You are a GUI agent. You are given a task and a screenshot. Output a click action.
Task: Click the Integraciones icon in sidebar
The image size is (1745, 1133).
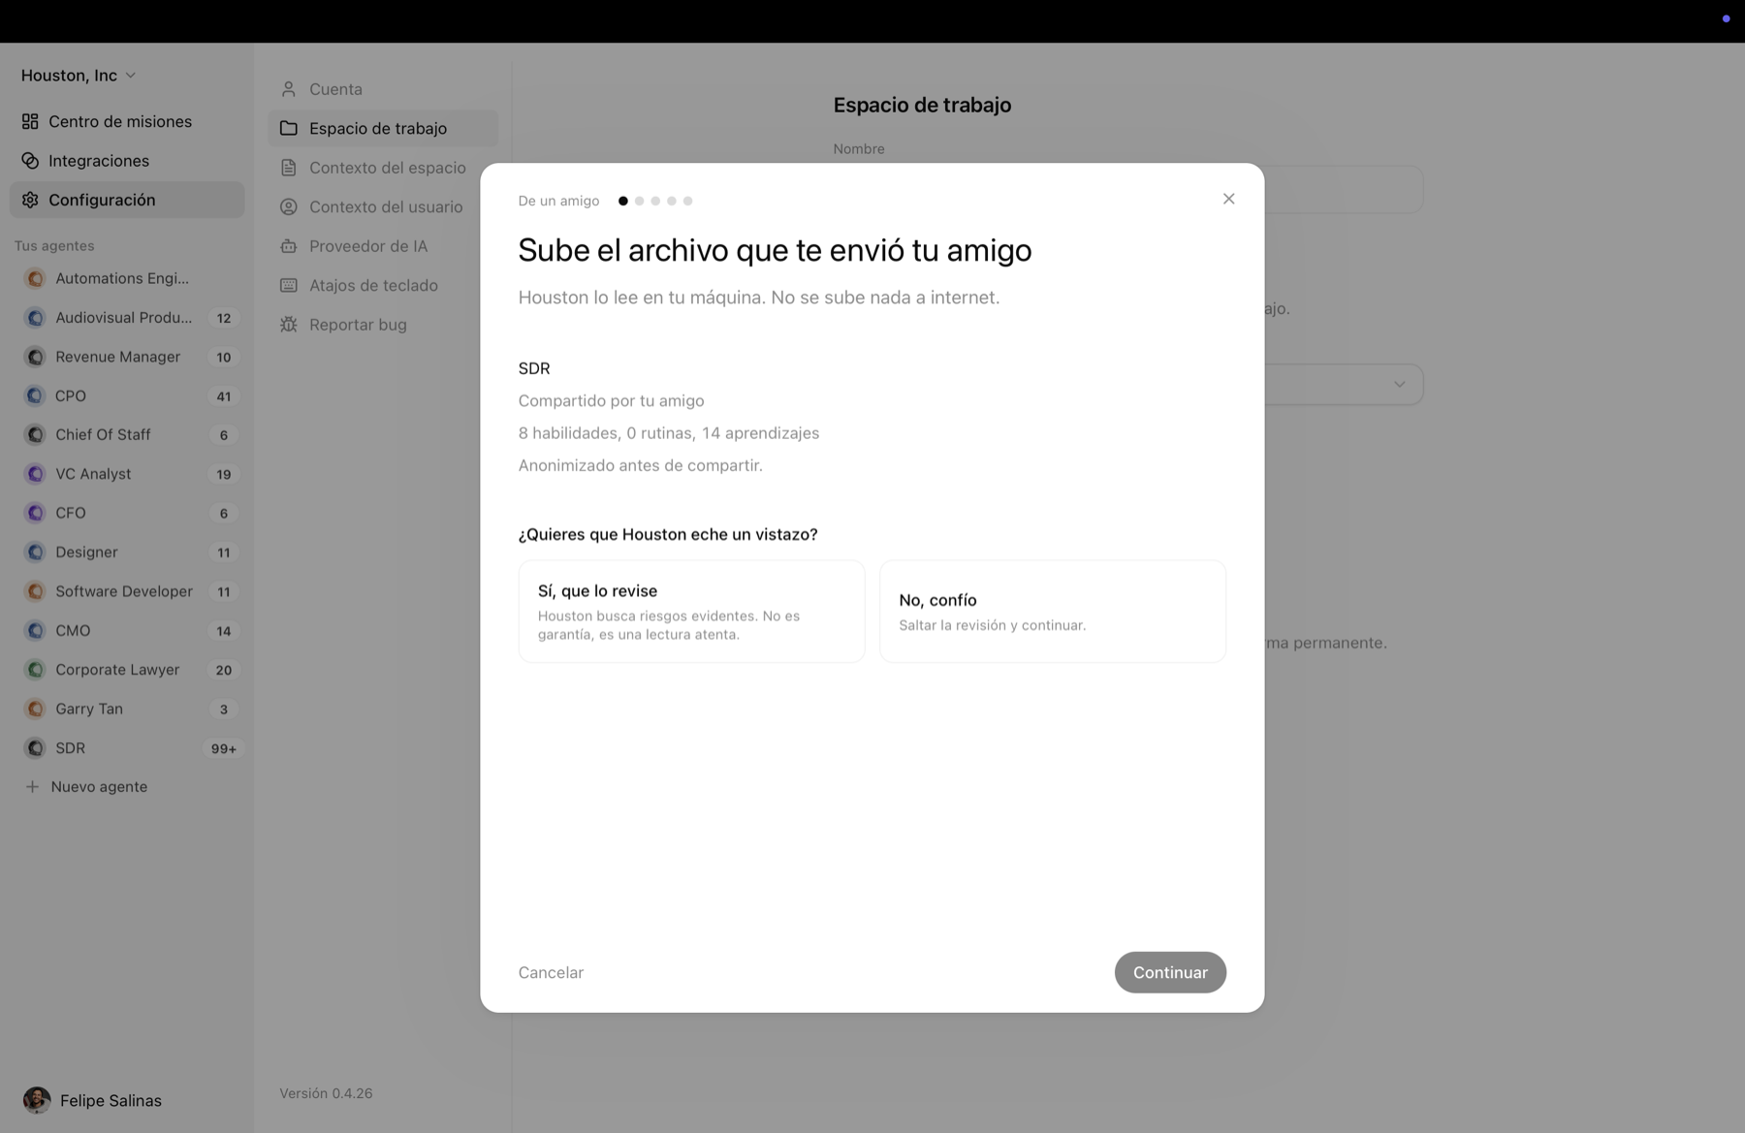coord(30,160)
